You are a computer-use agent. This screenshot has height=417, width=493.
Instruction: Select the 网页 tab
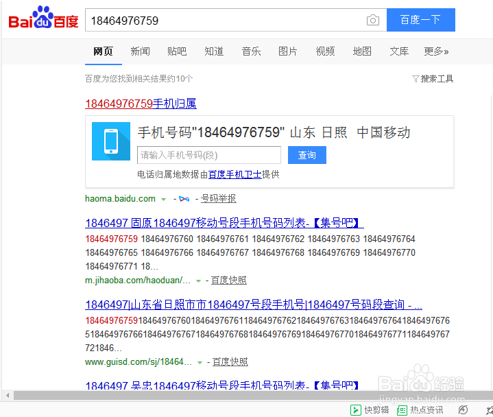click(103, 51)
